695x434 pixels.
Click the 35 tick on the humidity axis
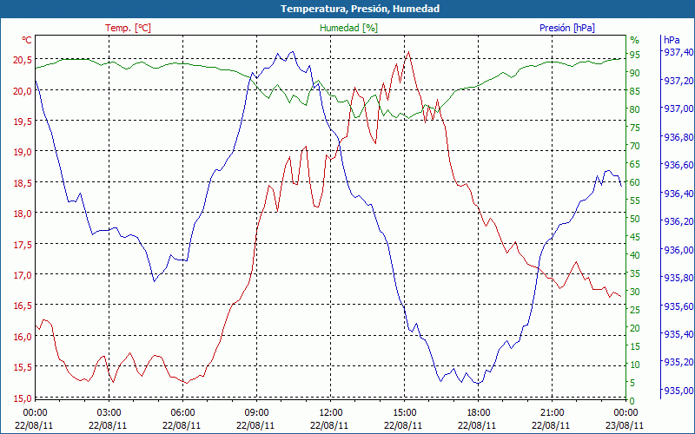point(635,273)
